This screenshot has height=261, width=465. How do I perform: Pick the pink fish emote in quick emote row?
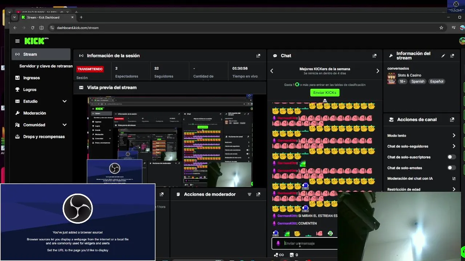[319, 233]
